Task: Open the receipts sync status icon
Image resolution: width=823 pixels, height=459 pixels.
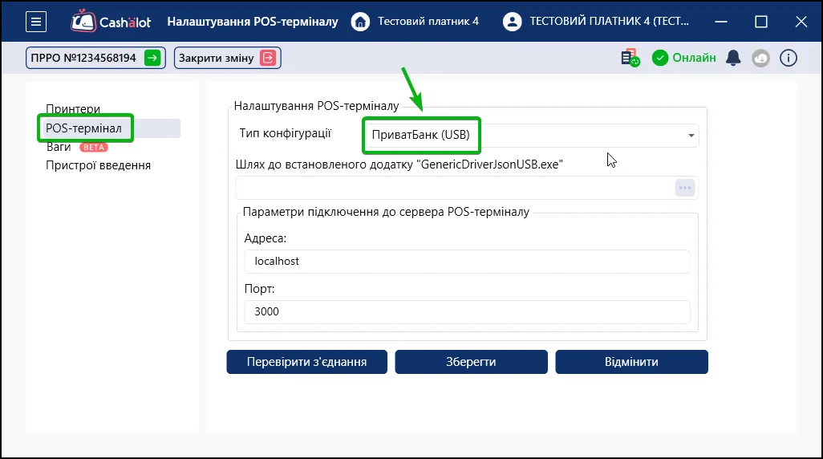Action: coord(630,58)
